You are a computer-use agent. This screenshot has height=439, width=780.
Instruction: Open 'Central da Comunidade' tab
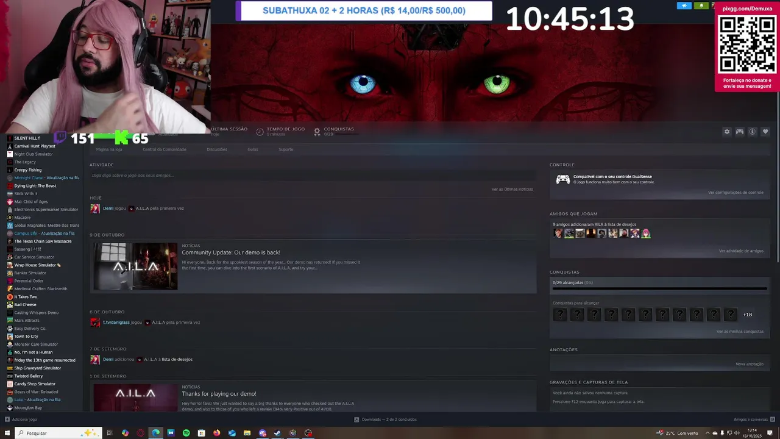click(165, 149)
